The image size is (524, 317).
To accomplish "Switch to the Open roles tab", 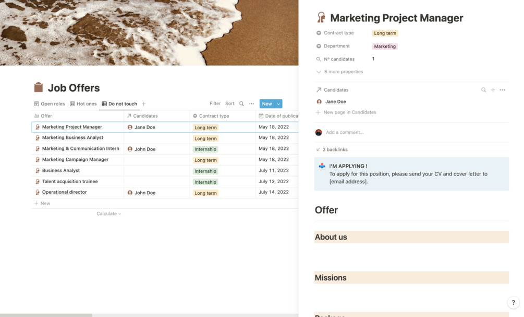I will [50, 104].
